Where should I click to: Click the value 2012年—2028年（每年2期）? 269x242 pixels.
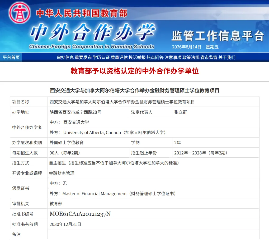coord(201,153)
